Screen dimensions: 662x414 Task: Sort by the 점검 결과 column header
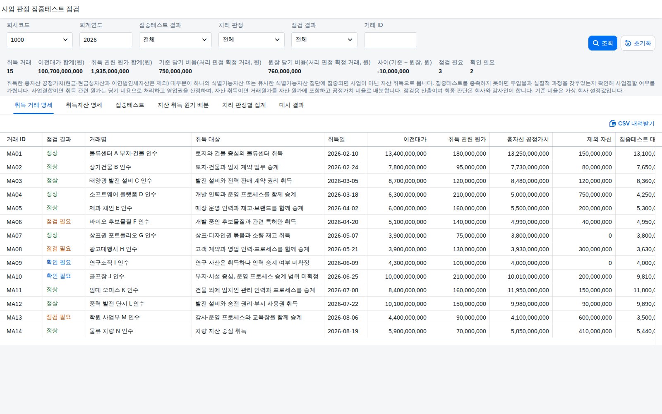[x=65, y=140]
